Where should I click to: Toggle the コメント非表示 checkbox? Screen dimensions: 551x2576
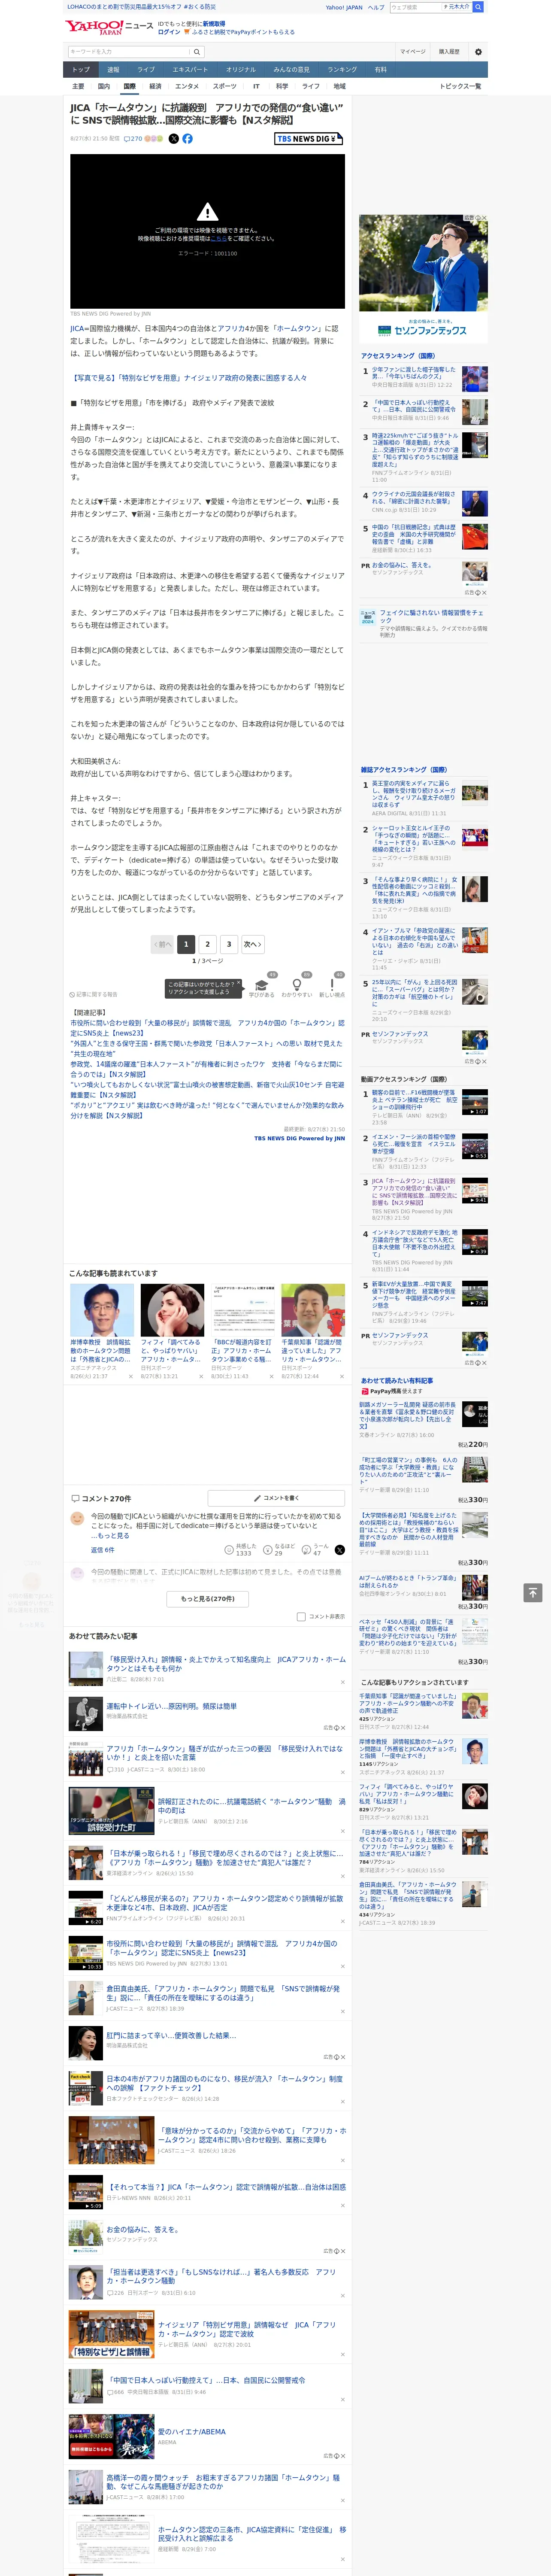coord(301,1617)
